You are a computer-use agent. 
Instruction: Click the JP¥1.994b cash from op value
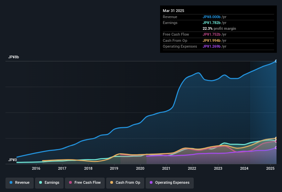point(212,40)
